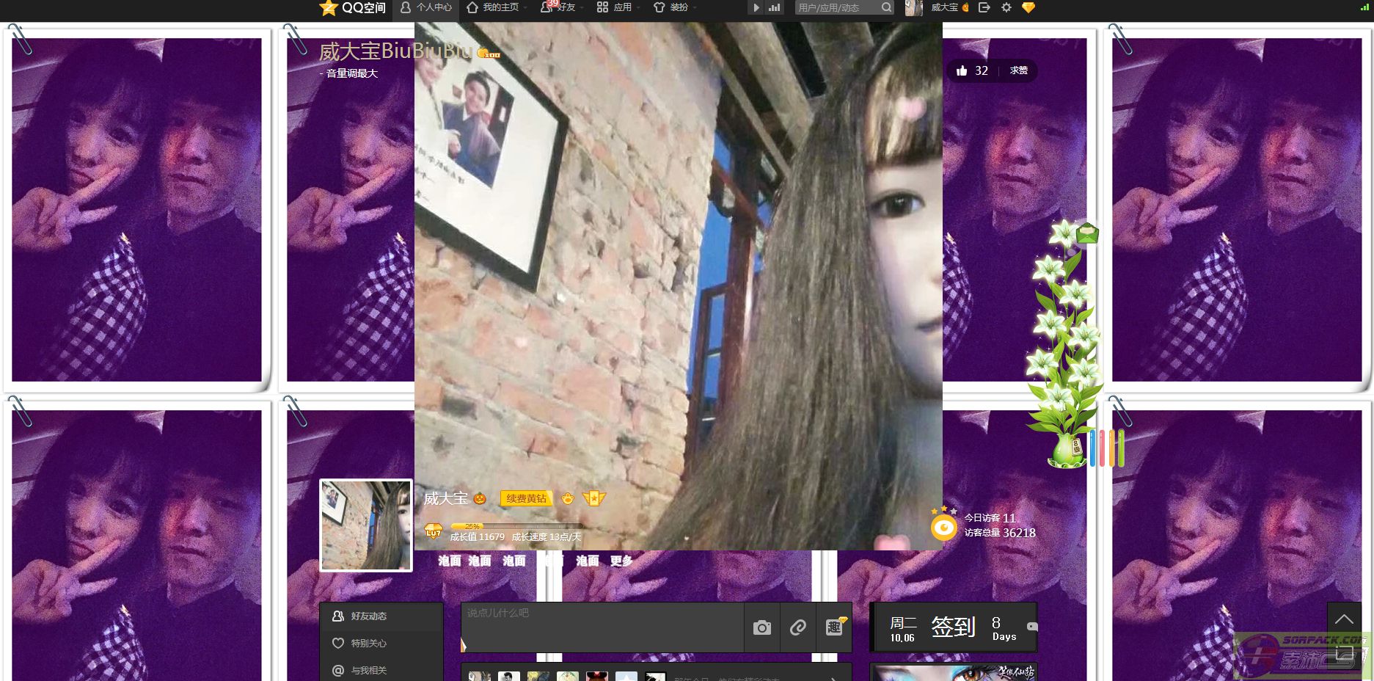Click the 续费黄钻 button

pos(526,498)
